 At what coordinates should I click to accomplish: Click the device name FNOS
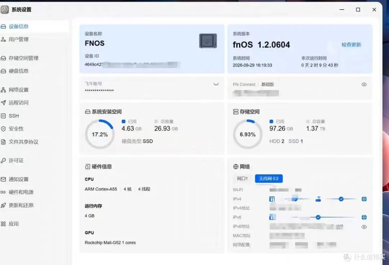[94, 43]
